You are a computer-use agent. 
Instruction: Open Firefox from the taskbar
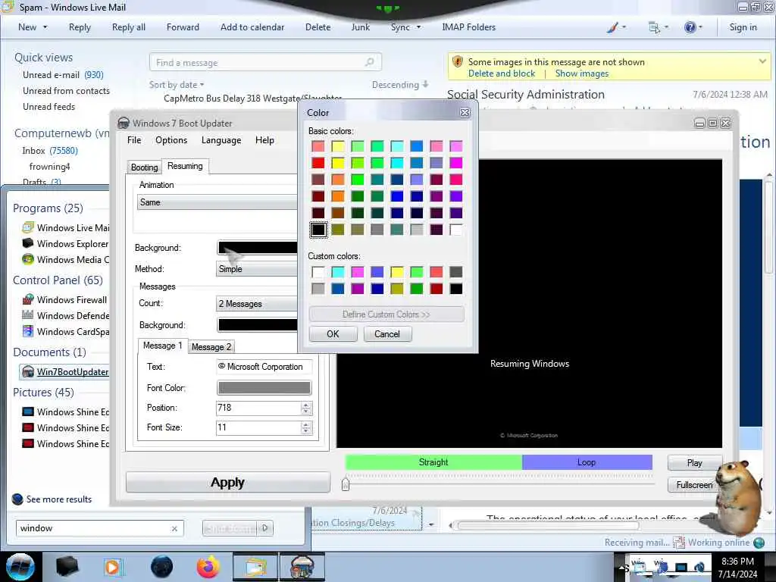[x=208, y=567]
